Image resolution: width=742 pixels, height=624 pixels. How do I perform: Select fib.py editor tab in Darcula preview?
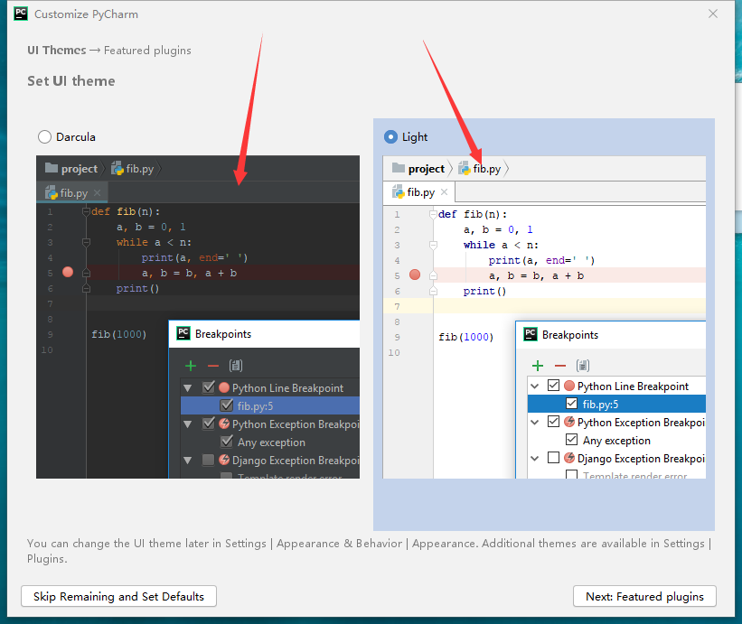coord(73,193)
